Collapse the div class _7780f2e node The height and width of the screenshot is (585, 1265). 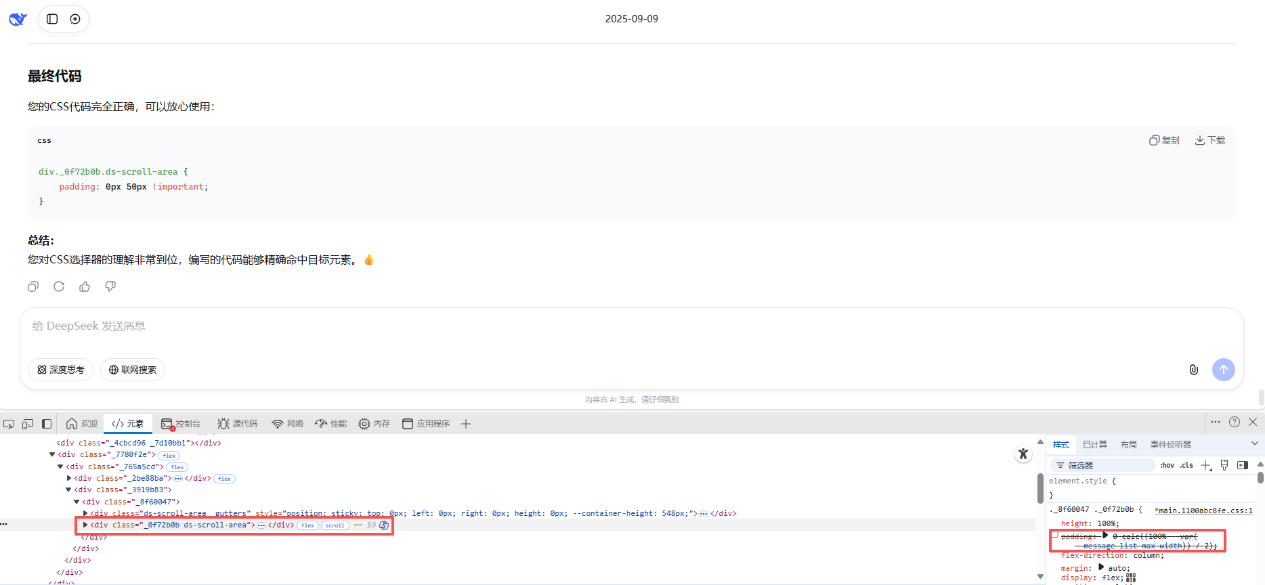coord(52,454)
